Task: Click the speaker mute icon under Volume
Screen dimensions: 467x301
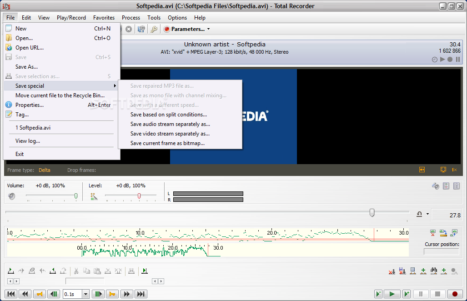Action: (x=12, y=196)
